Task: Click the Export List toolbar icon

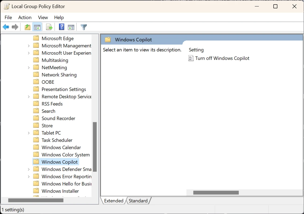Action: tap(49, 27)
